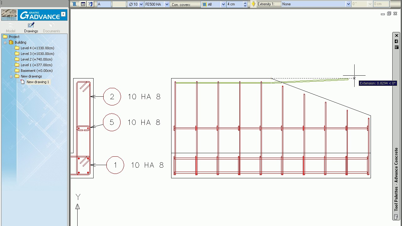Image resolution: width=402 pixels, height=226 pixels.
Task: Click the Con. covers label
Action: pos(181,4)
